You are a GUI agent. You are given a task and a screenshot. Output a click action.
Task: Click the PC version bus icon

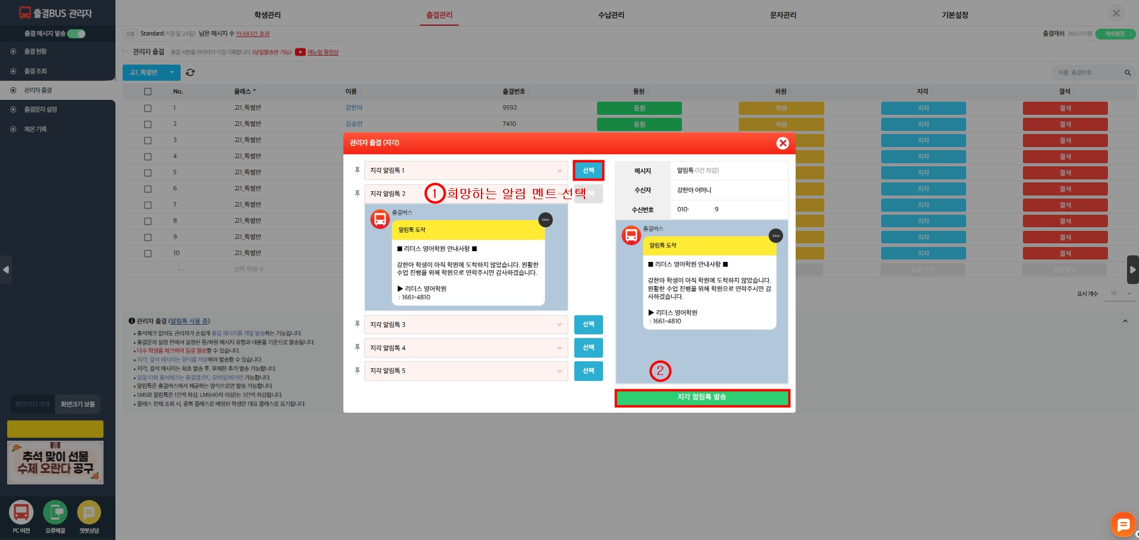[21, 512]
